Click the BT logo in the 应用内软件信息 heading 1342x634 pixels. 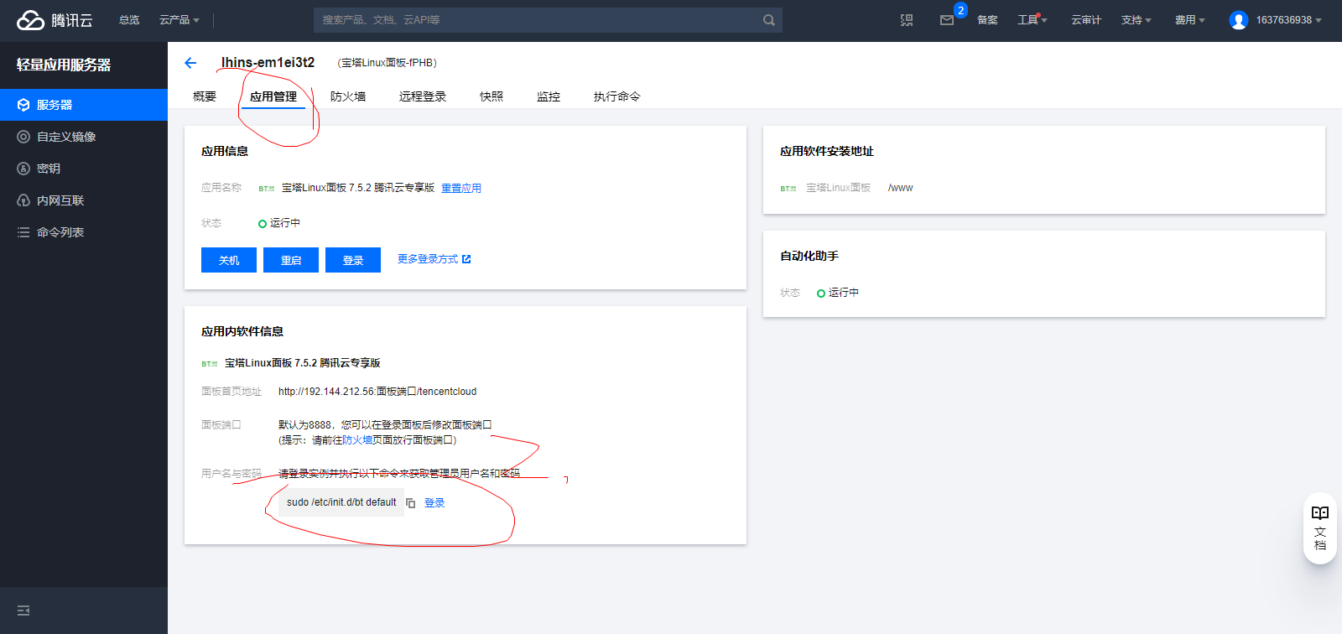(x=210, y=364)
